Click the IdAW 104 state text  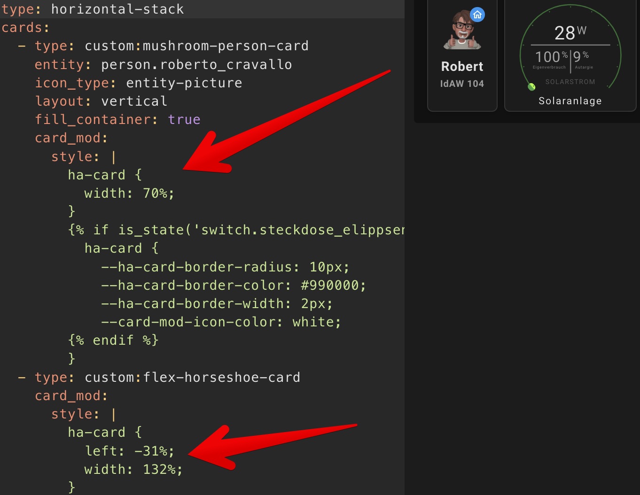tap(462, 84)
